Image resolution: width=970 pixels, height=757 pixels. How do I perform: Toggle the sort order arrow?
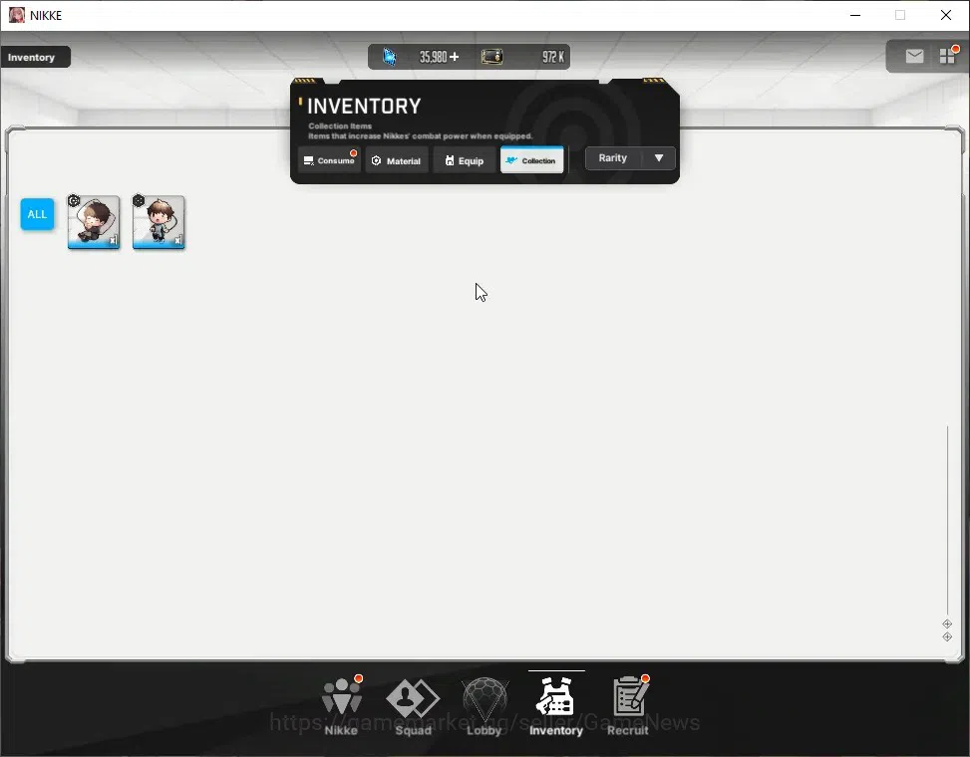659,158
